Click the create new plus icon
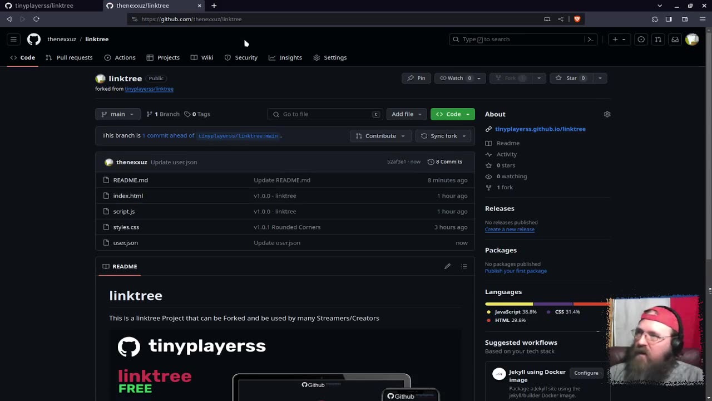The width and height of the screenshot is (712, 401). tap(615, 39)
